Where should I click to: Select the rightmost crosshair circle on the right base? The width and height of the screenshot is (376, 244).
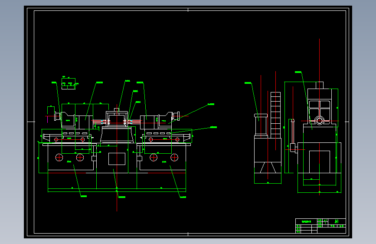[x=174, y=158]
